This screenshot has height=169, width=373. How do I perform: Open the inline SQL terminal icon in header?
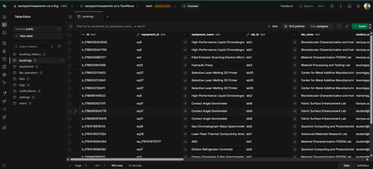click(349, 6)
